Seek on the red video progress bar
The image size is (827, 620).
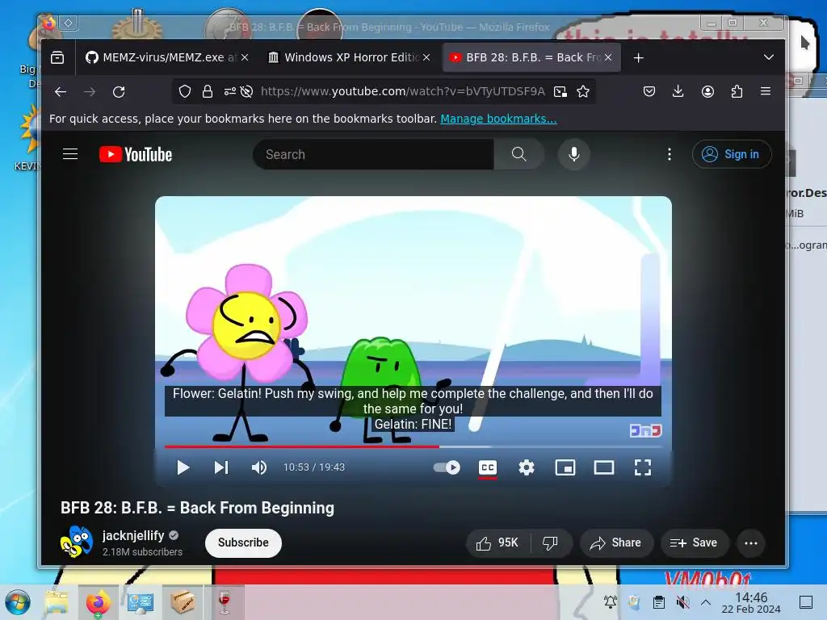[413, 446]
